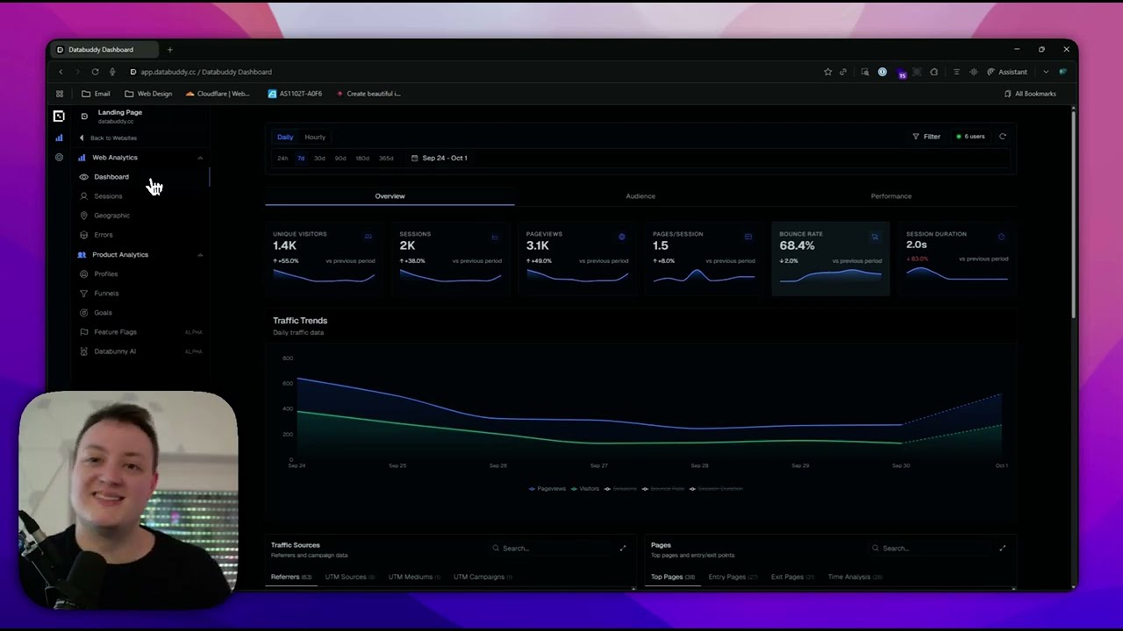
Task: Click the Traffic Sources search field
Action: (x=551, y=548)
